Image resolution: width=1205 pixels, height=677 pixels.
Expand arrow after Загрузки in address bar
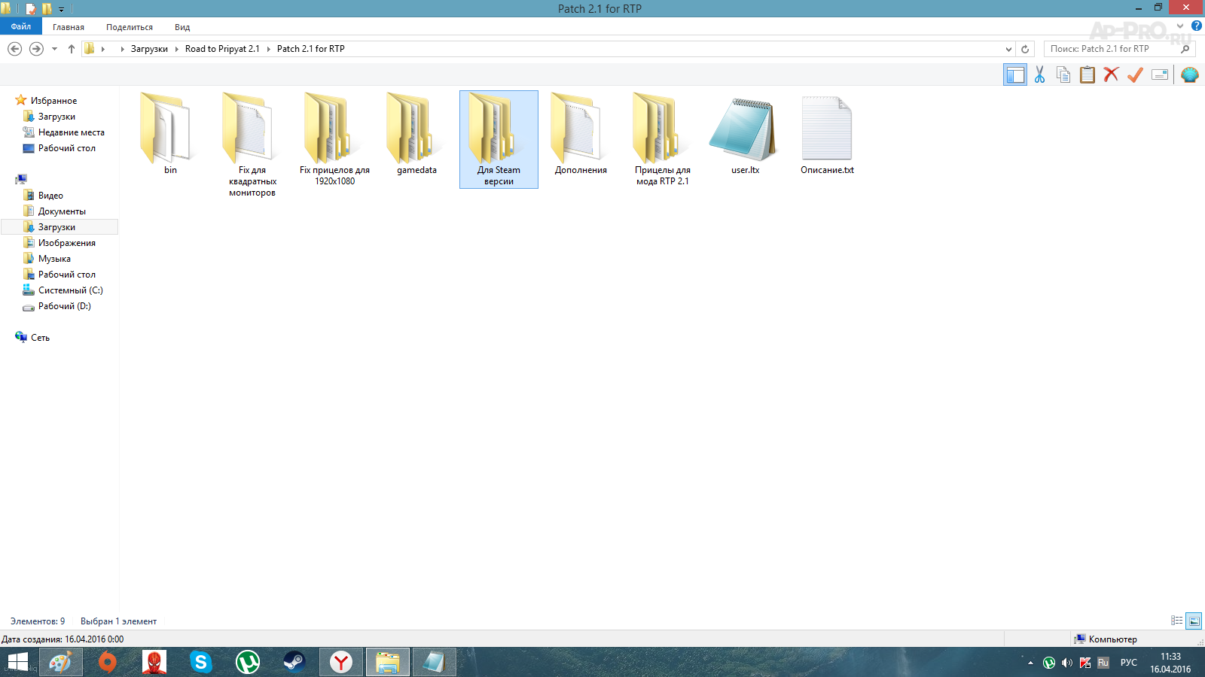point(177,49)
